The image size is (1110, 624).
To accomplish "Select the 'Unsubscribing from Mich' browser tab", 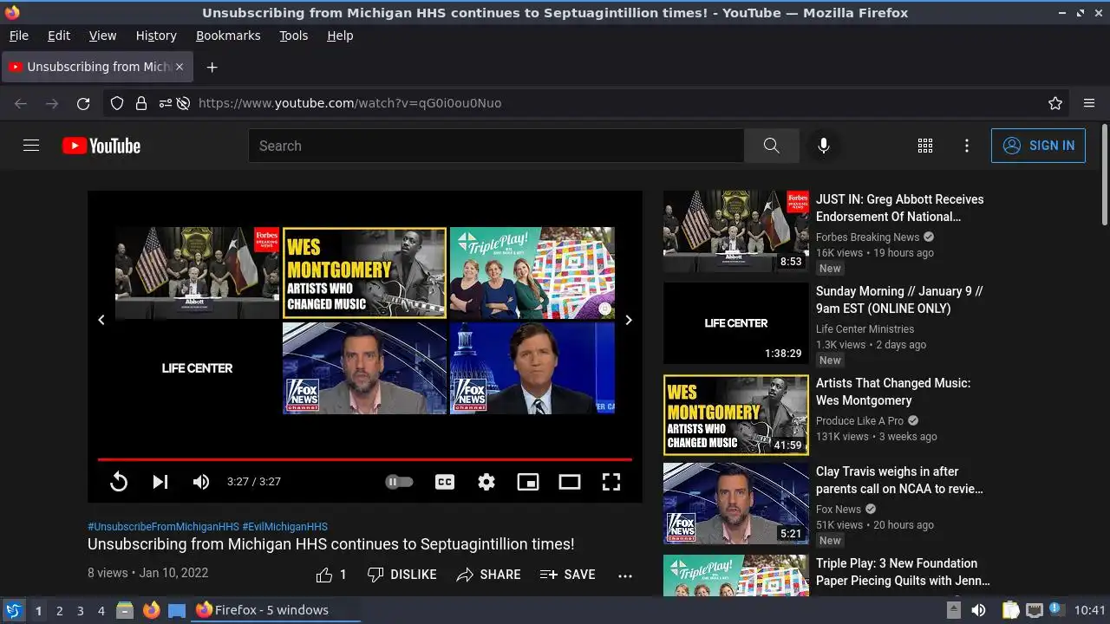I will click(98, 67).
